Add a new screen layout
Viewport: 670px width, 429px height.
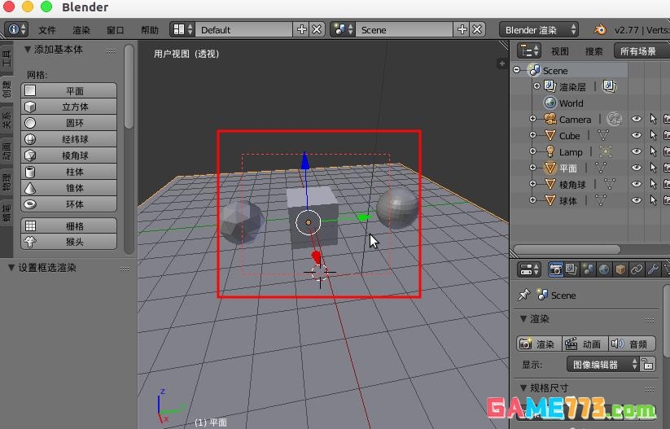pos(302,29)
